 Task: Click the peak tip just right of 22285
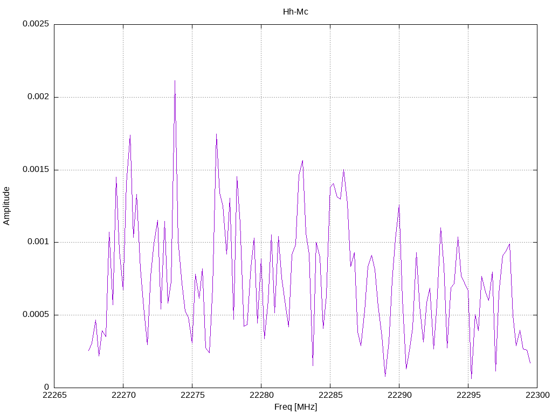point(343,170)
